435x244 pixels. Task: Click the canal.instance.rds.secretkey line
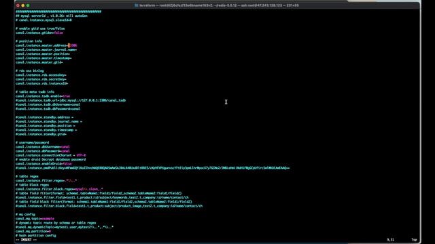[41, 79]
